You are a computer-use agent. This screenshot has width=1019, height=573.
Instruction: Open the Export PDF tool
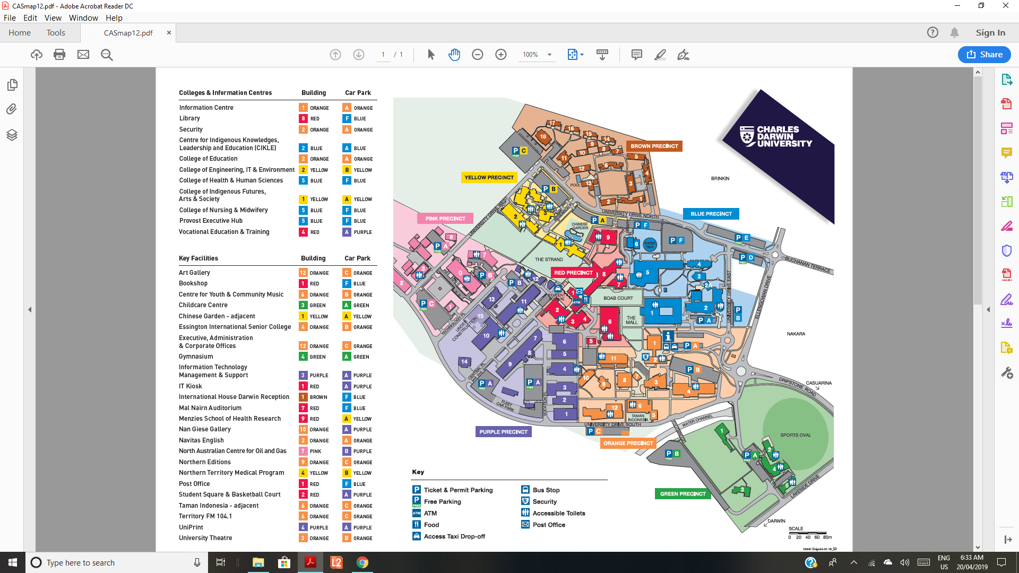(1007, 80)
